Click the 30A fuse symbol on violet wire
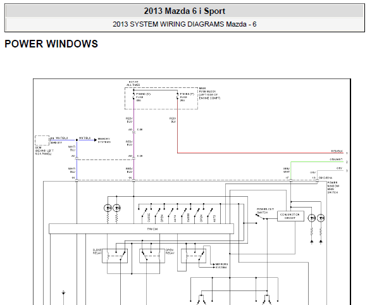Image resolution: width=384 pixels, height=305 pixels. click(x=133, y=96)
